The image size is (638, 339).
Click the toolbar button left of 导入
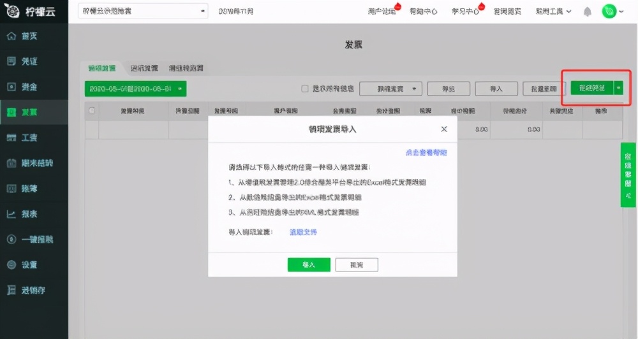pos(449,89)
